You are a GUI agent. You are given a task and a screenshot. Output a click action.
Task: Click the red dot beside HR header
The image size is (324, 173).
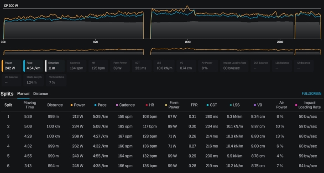146,105
